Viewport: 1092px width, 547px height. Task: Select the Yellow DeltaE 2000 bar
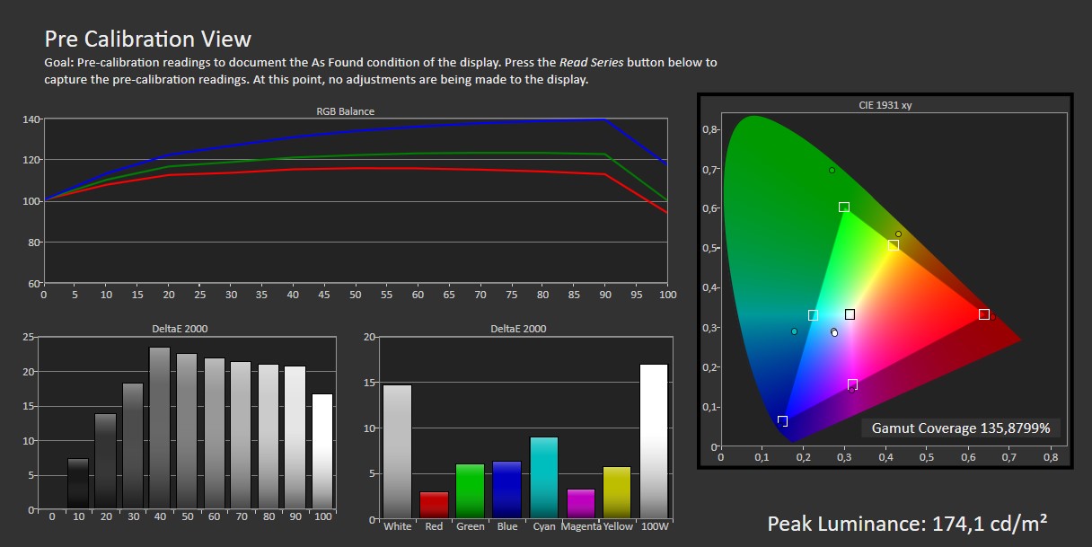point(617,493)
